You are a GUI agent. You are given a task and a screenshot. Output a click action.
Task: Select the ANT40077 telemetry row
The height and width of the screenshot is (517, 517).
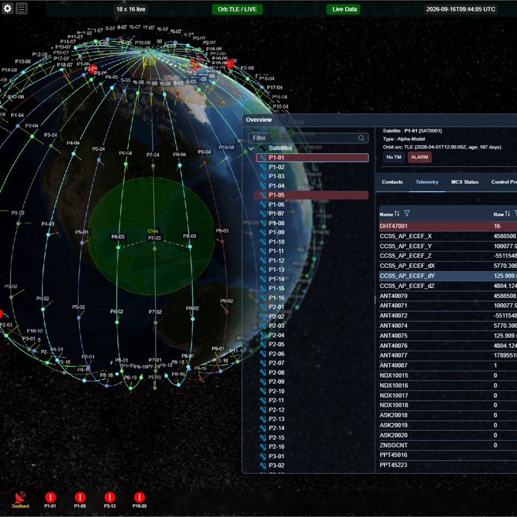pyautogui.click(x=448, y=355)
